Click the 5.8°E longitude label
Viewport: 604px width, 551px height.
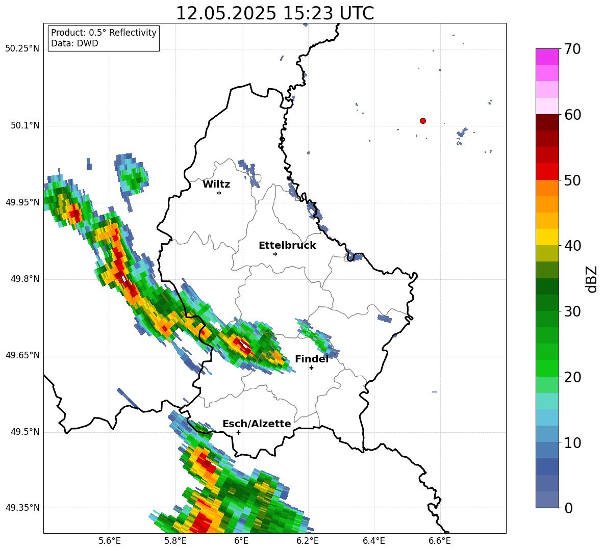(x=175, y=541)
